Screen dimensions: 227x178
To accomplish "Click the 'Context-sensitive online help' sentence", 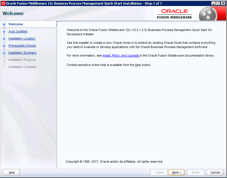I will click(109, 65).
